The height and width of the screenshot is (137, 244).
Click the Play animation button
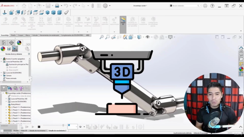point(33,127)
